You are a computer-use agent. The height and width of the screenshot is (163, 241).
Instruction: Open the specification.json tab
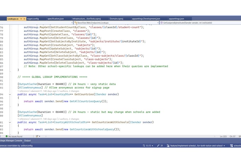click(x=56, y=19)
